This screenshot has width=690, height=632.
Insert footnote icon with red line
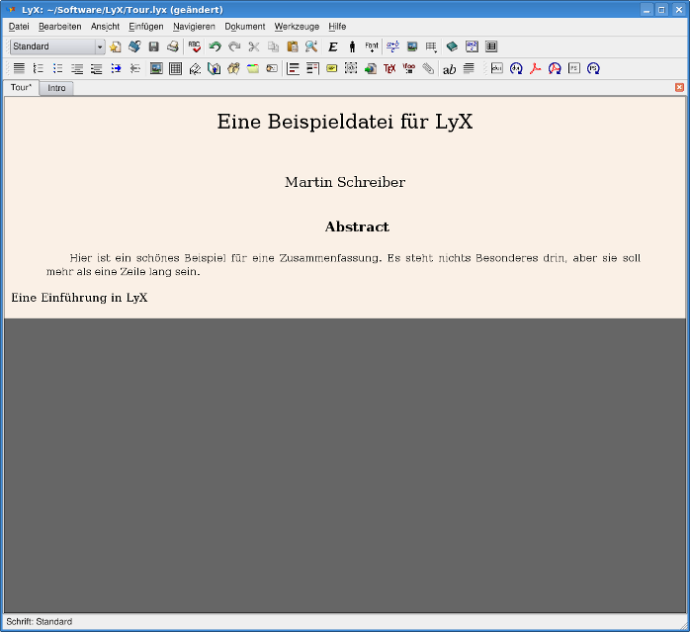tap(293, 68)
